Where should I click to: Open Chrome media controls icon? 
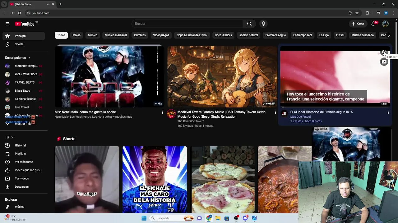(x=378, y=13)
